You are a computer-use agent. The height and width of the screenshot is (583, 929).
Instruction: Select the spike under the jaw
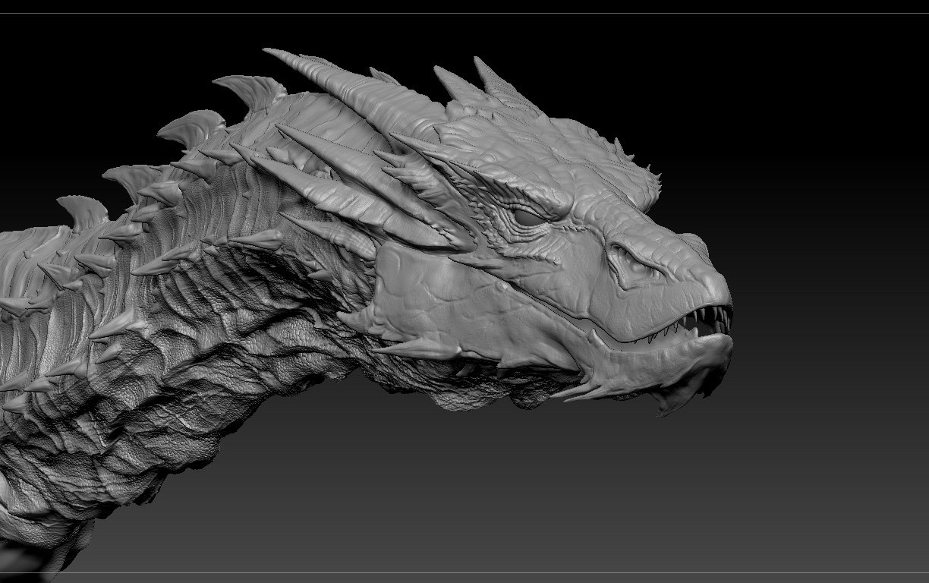pos(577,392)
